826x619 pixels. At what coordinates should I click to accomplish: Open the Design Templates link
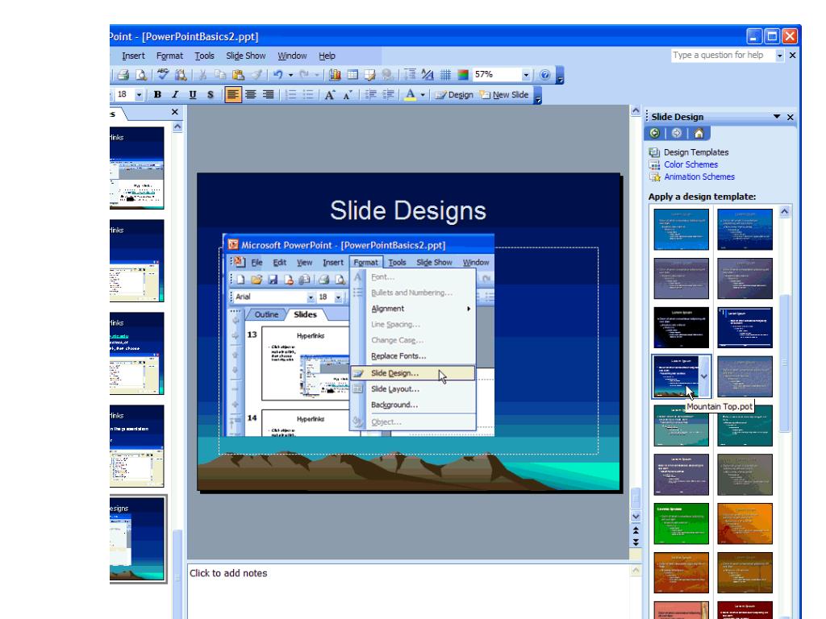(696, 152)
